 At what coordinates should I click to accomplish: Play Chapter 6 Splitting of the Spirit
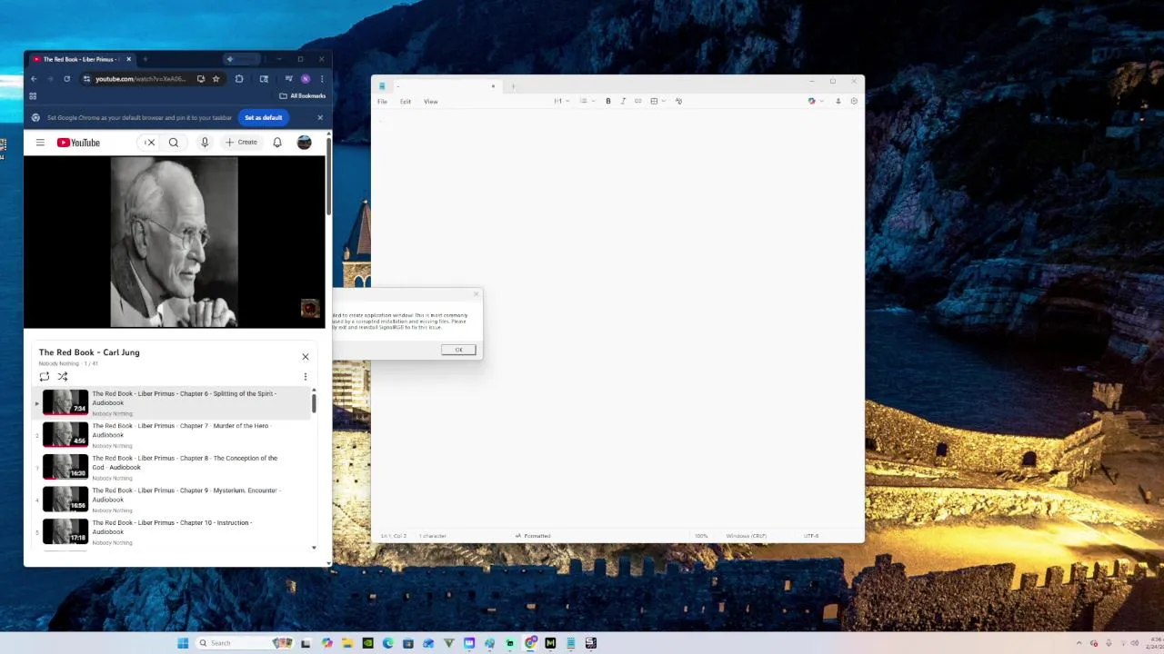click(173, 402)
